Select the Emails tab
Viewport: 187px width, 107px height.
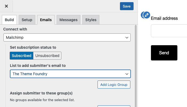[x=46, y=20]
